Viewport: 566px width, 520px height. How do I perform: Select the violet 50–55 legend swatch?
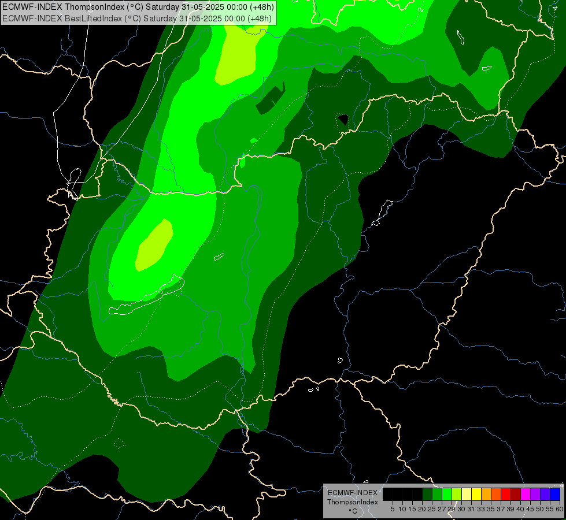pos(545,494)
